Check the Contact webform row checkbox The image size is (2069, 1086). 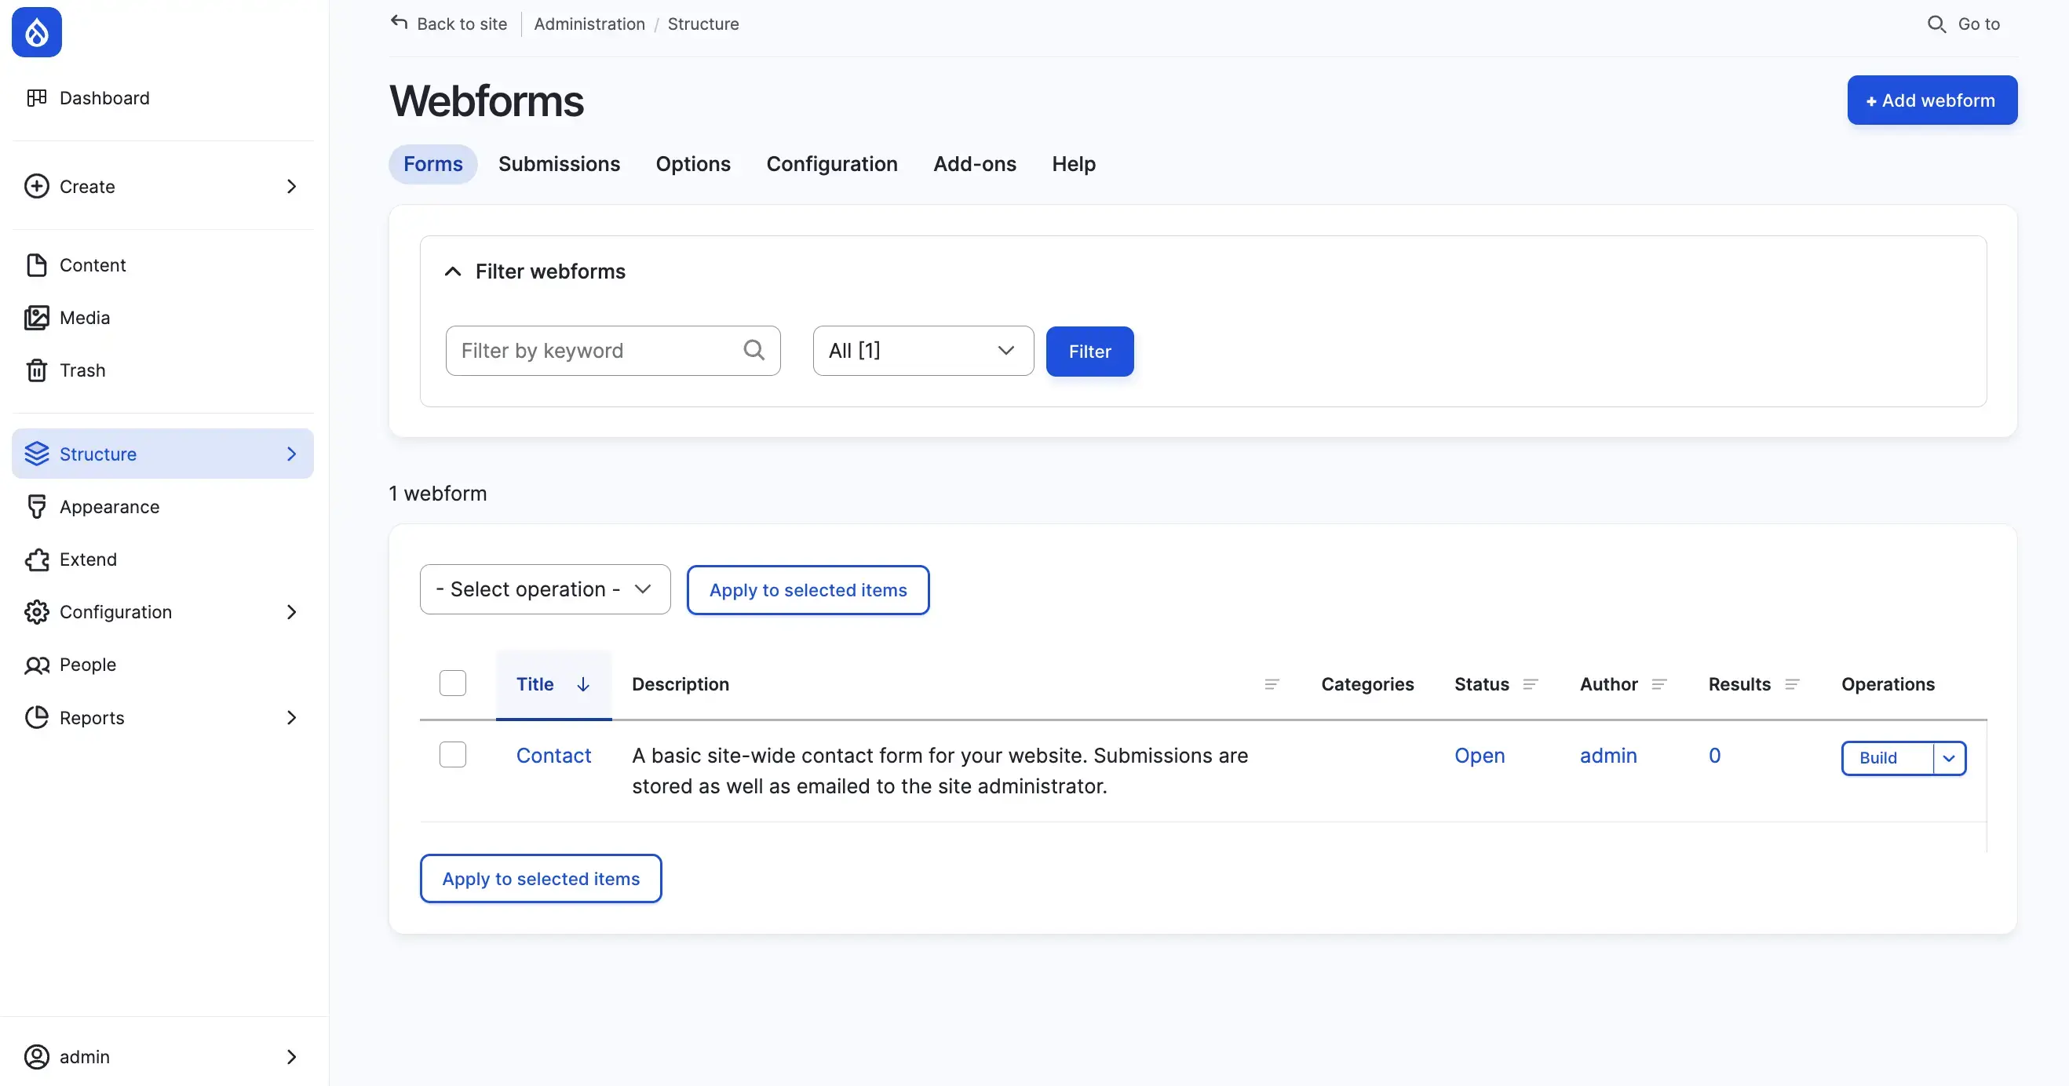pos(453,755)
